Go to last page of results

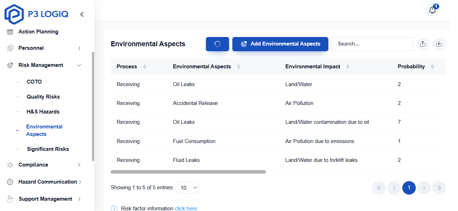(x=439, y=188)
